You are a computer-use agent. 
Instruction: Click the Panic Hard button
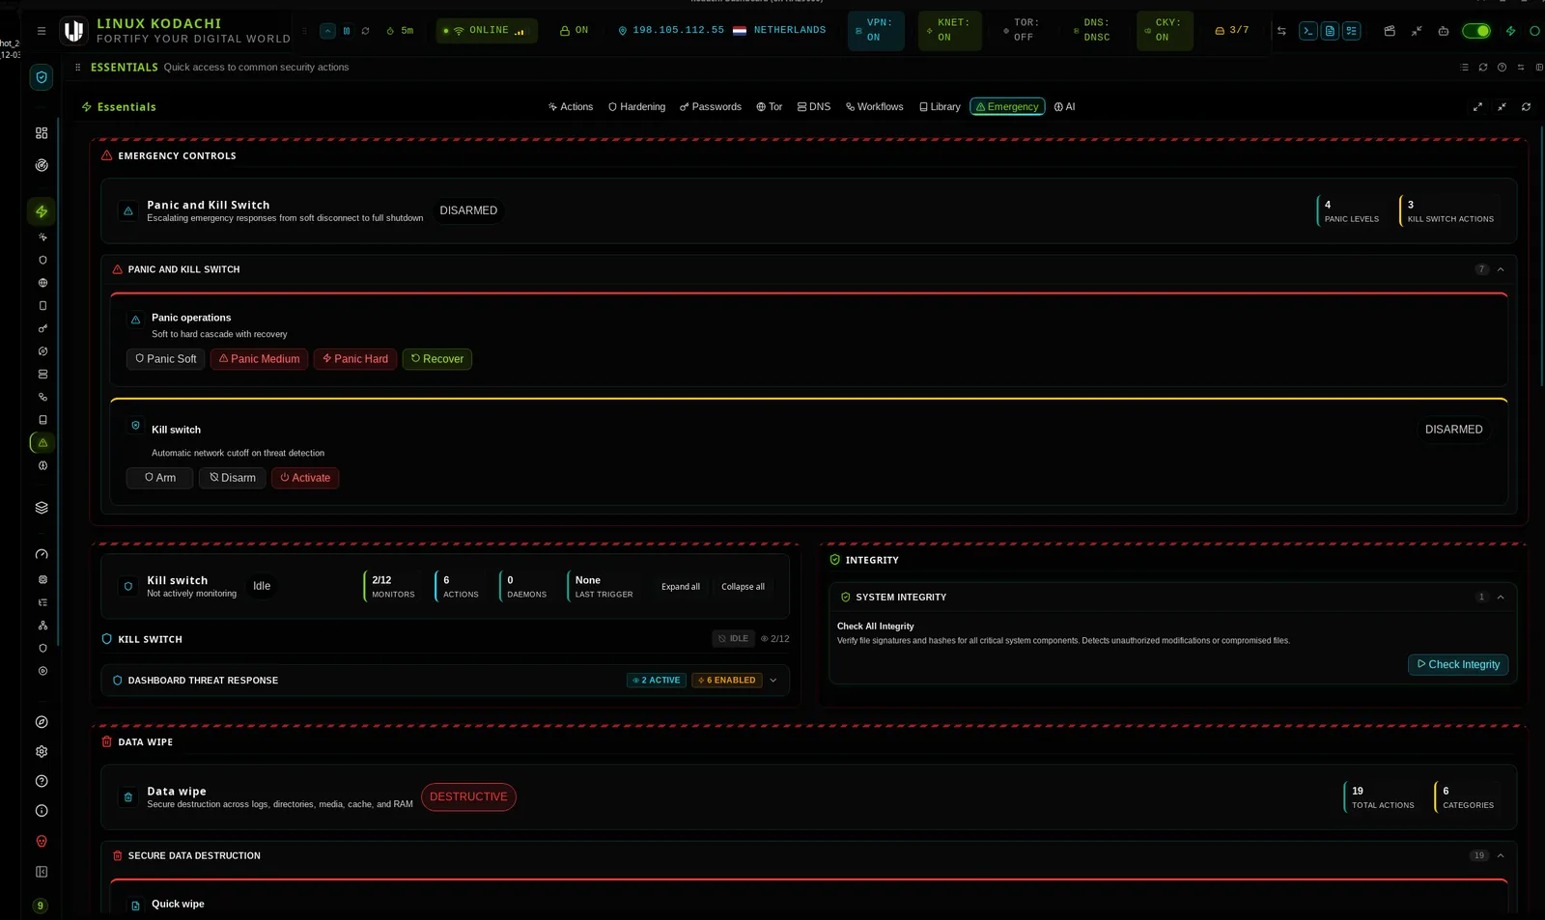(x=355, y=359)
